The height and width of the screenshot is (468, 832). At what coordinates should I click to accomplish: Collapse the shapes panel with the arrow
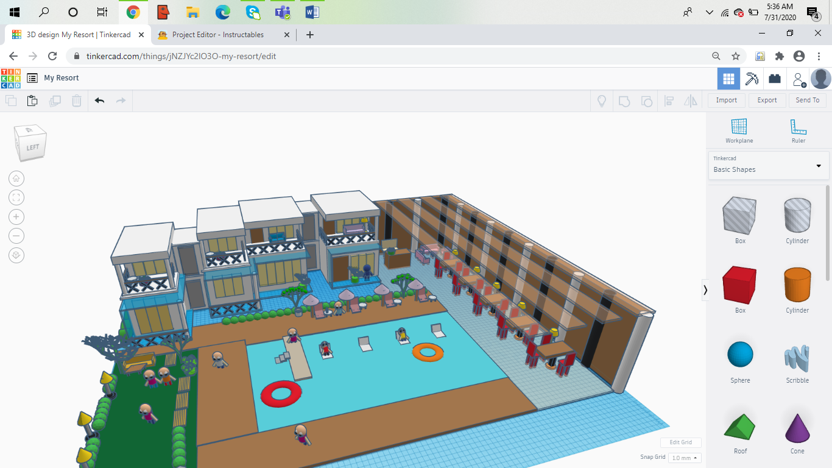click(705, 290)
